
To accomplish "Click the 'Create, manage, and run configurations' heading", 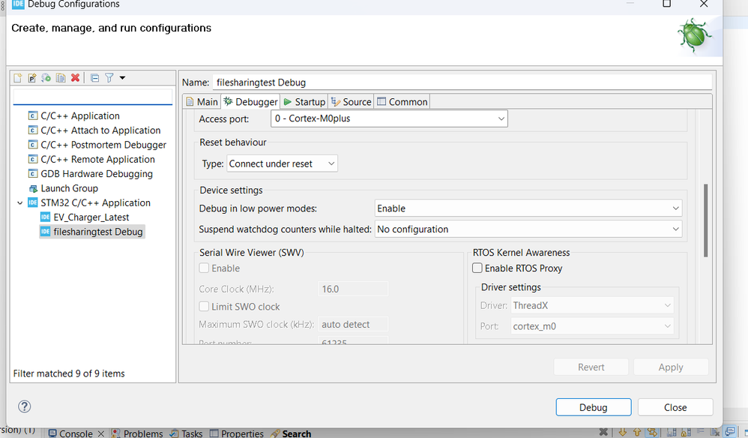I will 111,28.
